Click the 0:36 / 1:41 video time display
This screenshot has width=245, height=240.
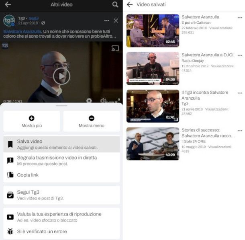tap(13, 101)
